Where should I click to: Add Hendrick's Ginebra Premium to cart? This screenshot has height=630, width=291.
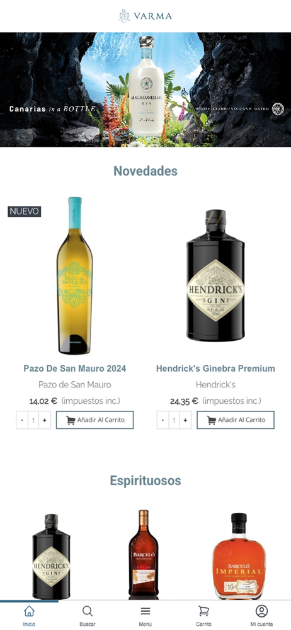(x=236, y=420)
